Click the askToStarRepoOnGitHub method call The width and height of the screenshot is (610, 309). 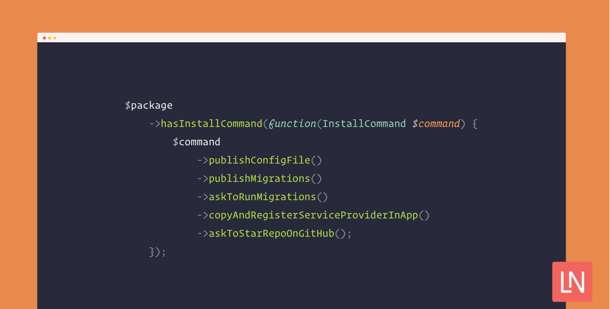(x=271, y=233)
